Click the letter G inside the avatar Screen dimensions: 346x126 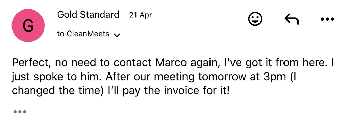tap(28, 26)
